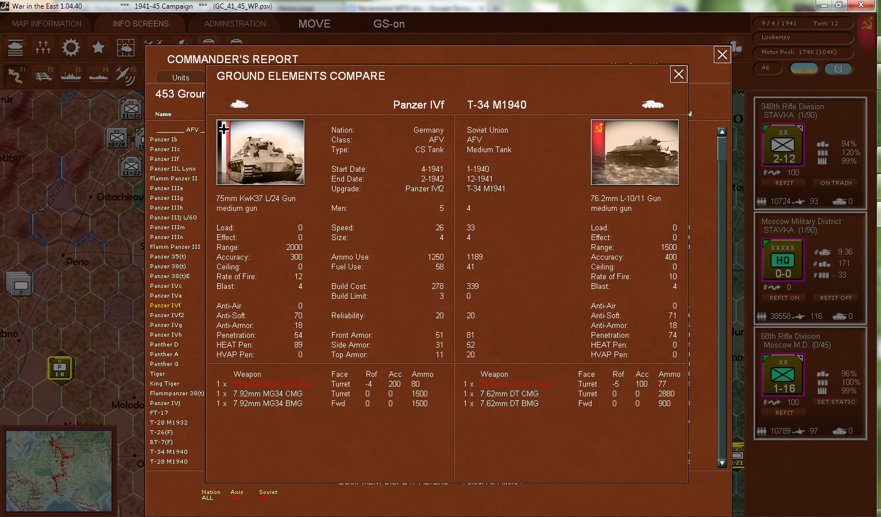Toggle ON TRAIN for 348th Rifle Division
Screen dimensions: 881x517
[836, 183]
